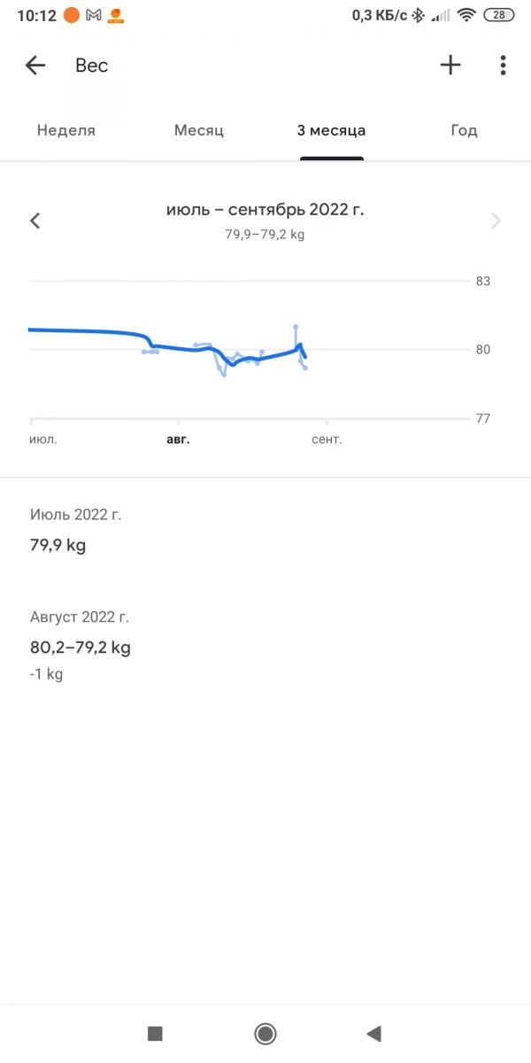Tap the сент. label on chart axis
The image size is (531, 1063).
coord(327,438)
